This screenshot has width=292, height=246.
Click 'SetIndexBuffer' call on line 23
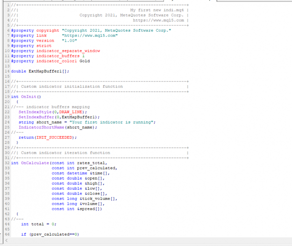(36, 117)
